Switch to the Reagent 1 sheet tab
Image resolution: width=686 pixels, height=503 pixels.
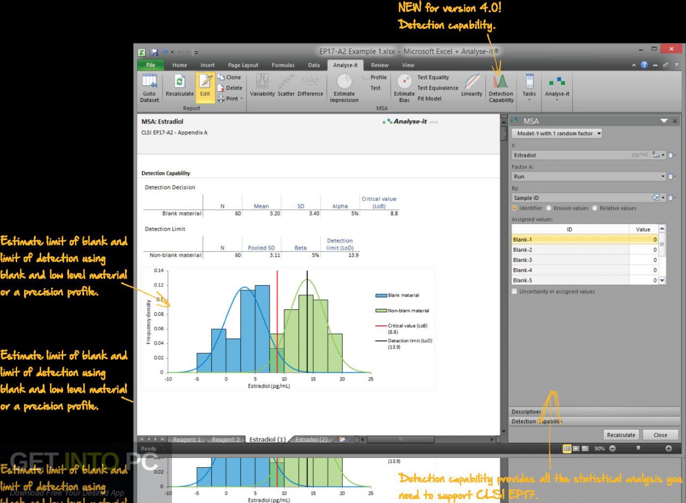[x=187, y=440]
